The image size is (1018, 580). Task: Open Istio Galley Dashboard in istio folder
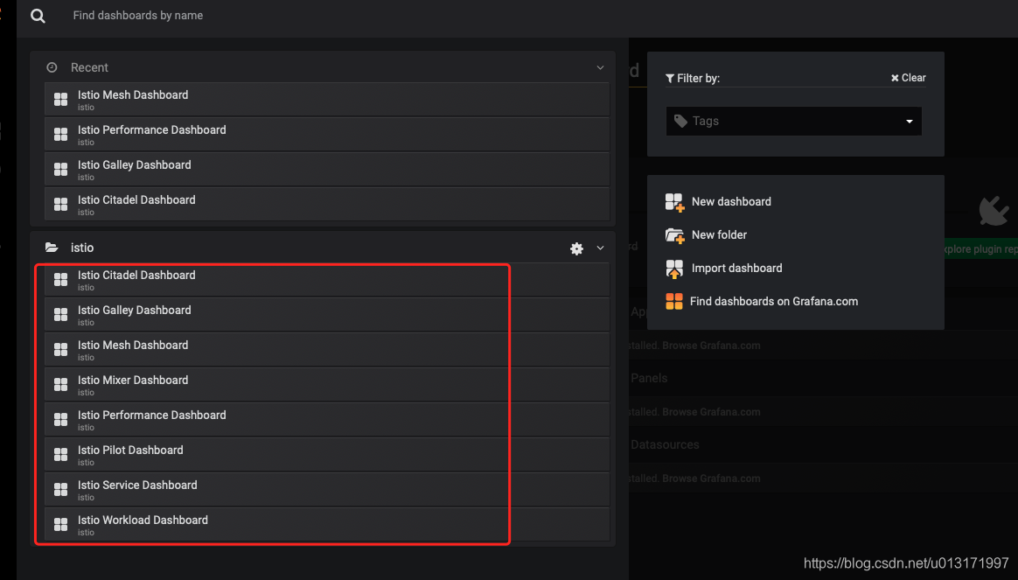coord(326,315)
